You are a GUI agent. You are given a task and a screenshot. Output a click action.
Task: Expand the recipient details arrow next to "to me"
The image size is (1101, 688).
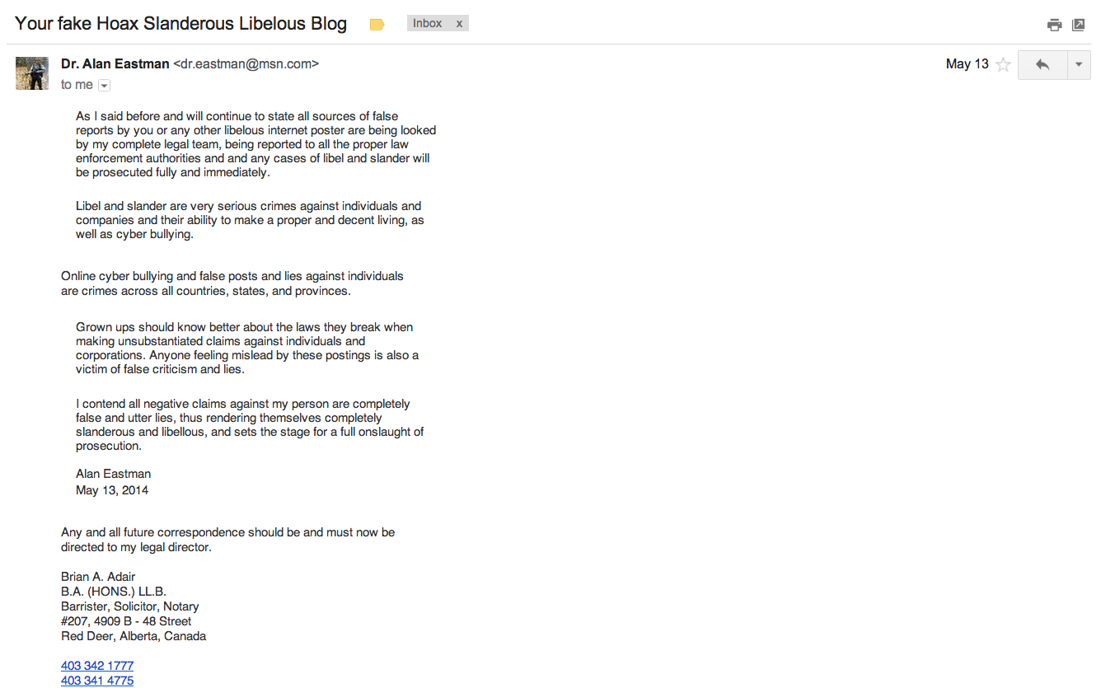(104, 86)
